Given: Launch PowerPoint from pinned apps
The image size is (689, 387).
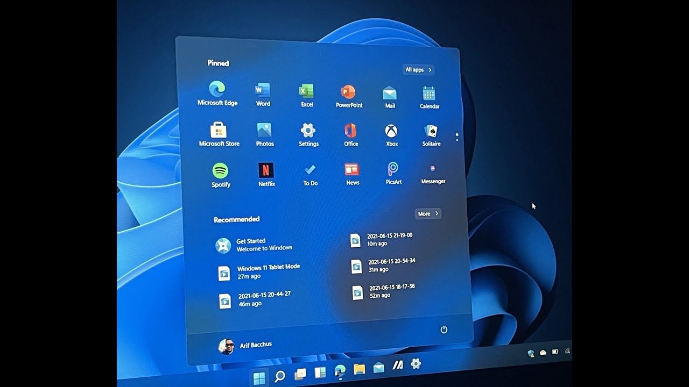Looking at the screenshot, I should click(349, 97).
